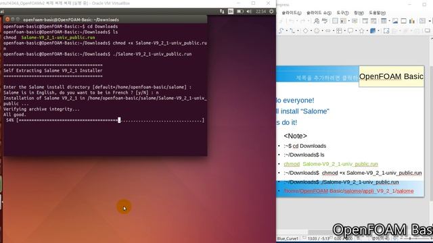Click './Salome-V9_2_1-univ_public.run' slide line

pyautogui.click(x=341, y=182)
